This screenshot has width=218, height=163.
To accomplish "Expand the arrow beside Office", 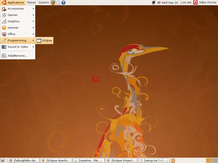I will pos(33,34).
